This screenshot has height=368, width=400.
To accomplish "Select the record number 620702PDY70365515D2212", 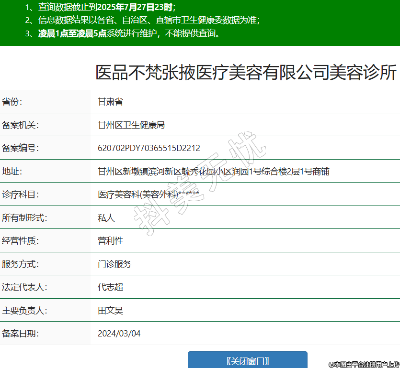I will [149, 148].
